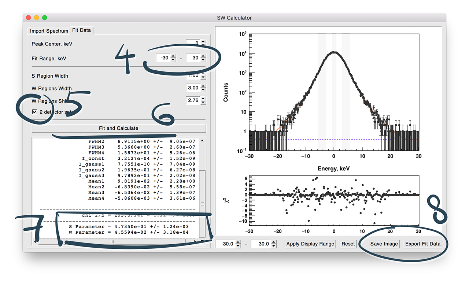Switch to the Import Spectrum tab

[x=49, y=31]
